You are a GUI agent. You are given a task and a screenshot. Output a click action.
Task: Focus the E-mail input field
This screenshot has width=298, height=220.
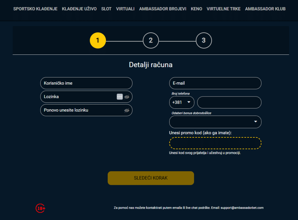pos(215,83)
